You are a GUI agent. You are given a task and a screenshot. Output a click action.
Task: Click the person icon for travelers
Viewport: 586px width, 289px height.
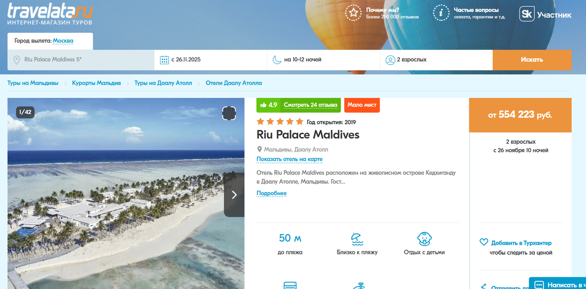390,60
